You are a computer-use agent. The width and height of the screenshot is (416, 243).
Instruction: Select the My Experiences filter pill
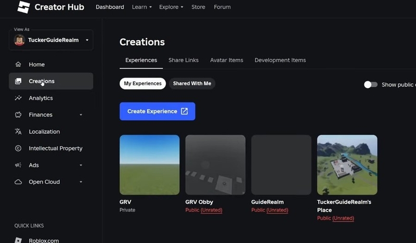(142, 83)
